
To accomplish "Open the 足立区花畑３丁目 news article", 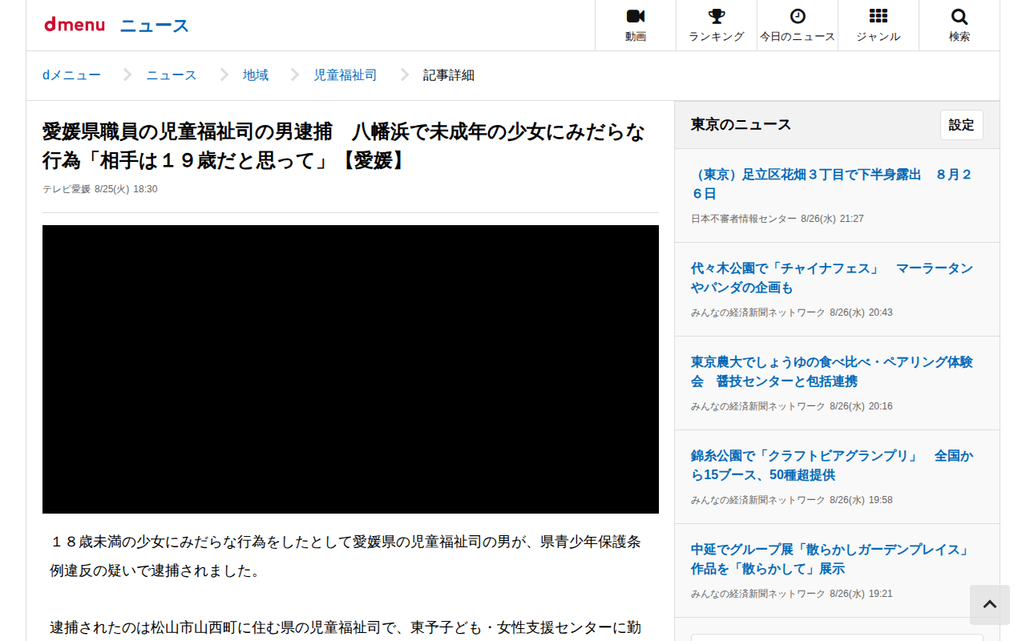I will click(831, 184).
